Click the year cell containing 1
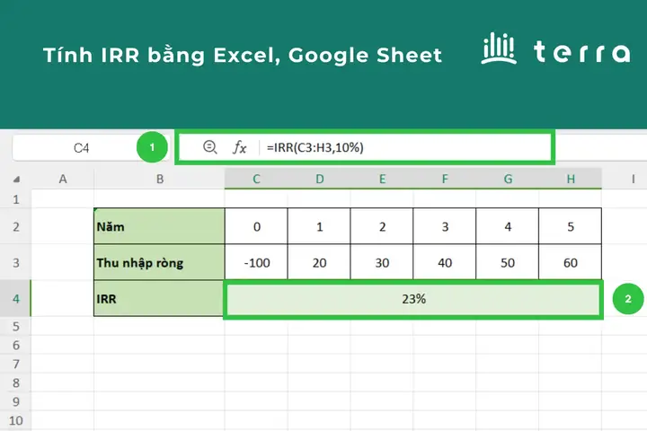 319,226
